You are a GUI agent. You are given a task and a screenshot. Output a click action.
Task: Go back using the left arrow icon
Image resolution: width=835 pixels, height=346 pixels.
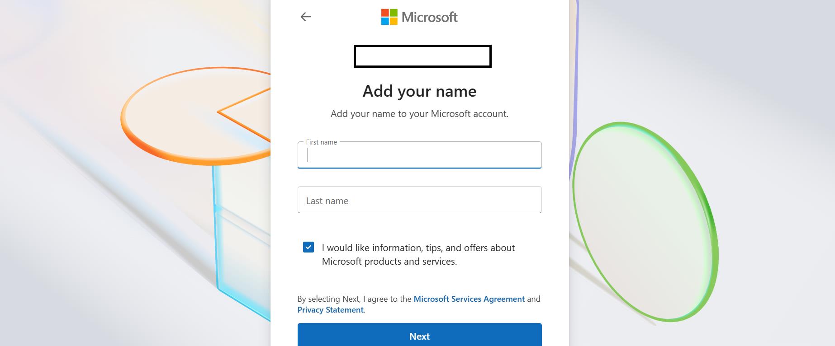tap(306, 17)
